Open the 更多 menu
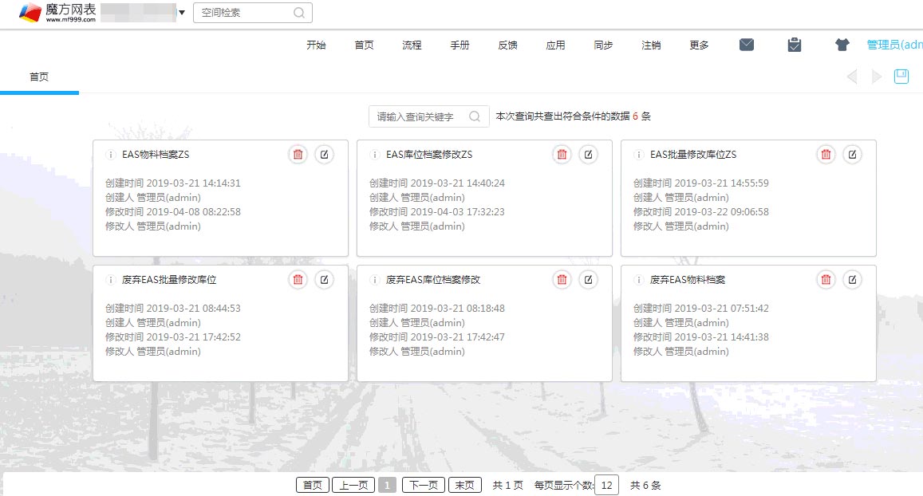Screen dimensions: 923x496 click(x=698, y=45)
